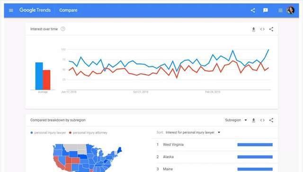Embed the Interest over time chart
Image resolution: width=303 pixels, height=172 pixels.
coord(262,29)
